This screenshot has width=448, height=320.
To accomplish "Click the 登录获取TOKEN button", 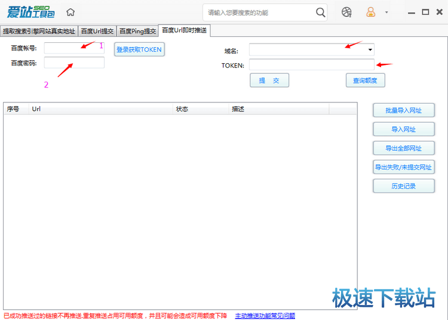I will (x=139, y=49).
